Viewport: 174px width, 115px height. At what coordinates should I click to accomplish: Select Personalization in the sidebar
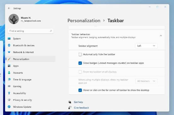pos(31,59)
